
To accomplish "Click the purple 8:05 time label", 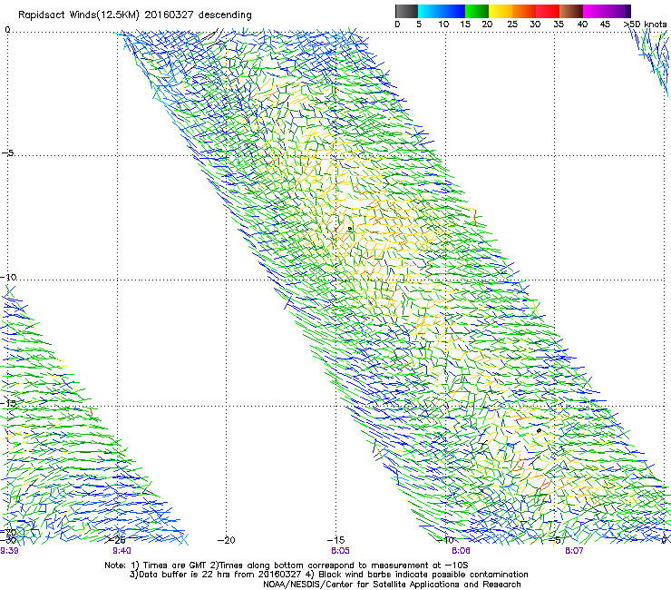I will click(340, 551).
